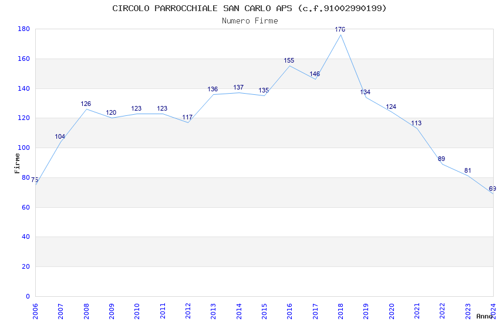Click the 117 data label for 2012

pos(187,117)
